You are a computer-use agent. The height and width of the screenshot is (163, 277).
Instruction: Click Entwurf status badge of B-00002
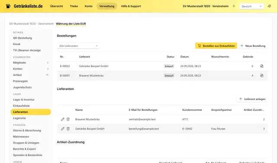tap(169, 66)
